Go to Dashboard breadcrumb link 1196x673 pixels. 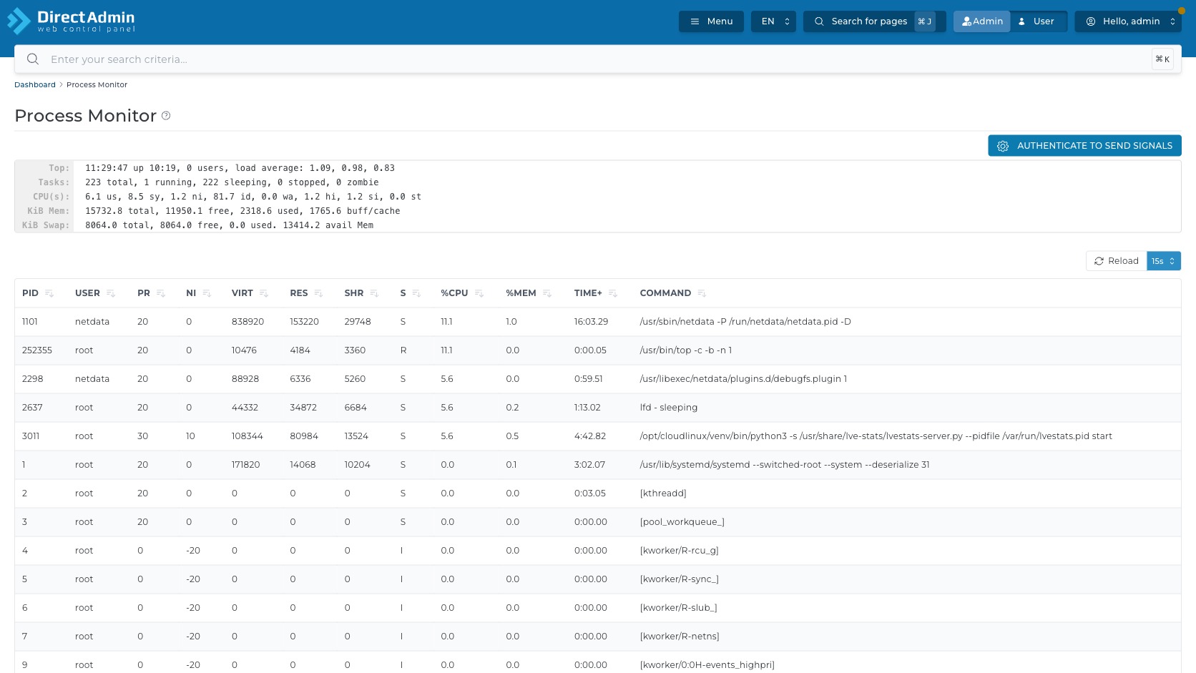35,84
